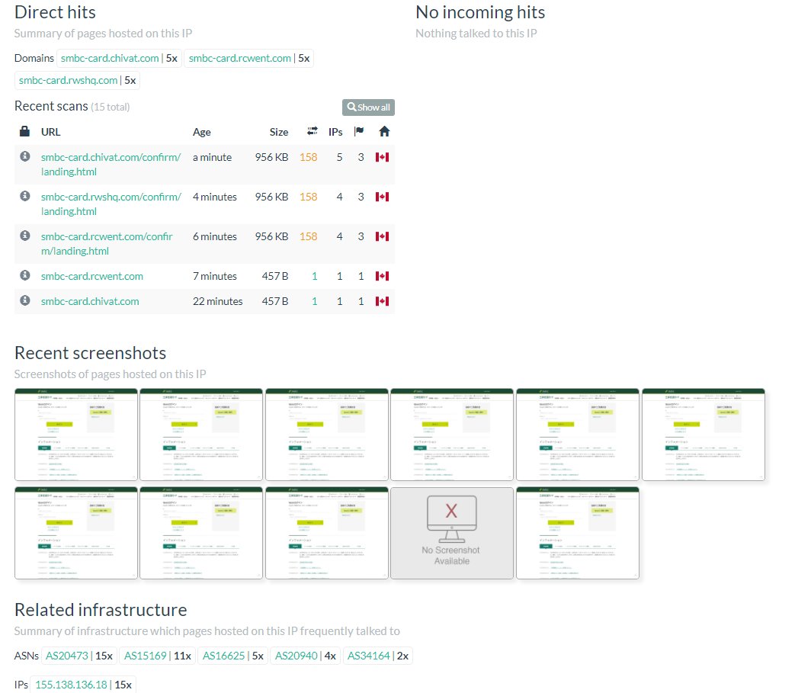
Task: Click Canada flag in the a minute row
Action: point(382,157)
